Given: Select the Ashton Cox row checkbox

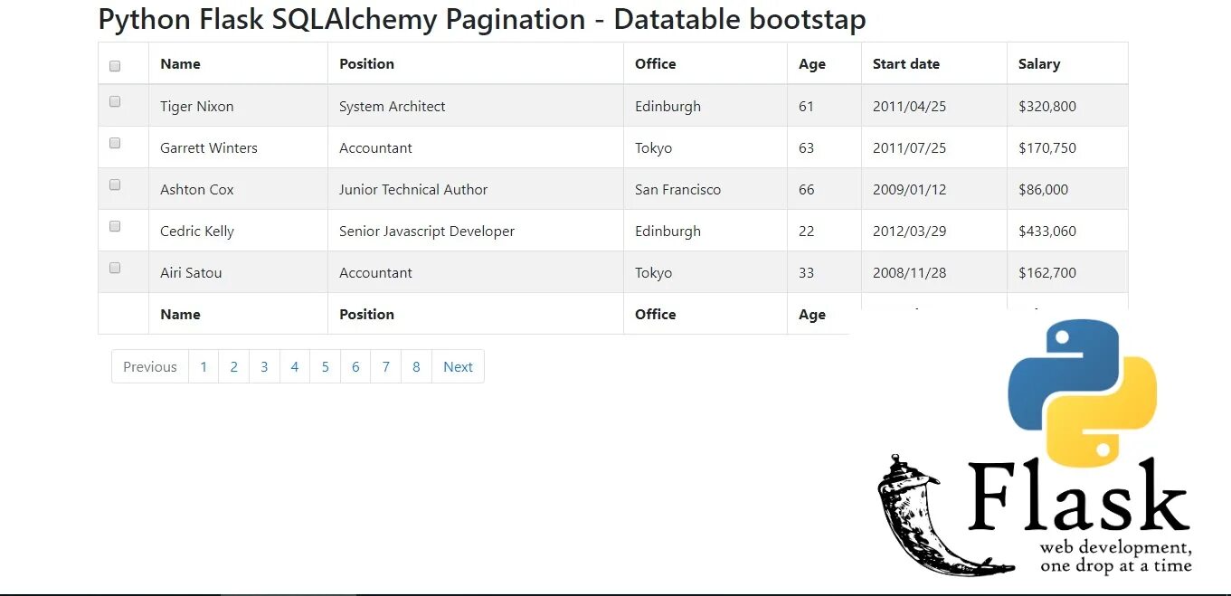Looking at the screenshot, I should click(x=115, y=185).
